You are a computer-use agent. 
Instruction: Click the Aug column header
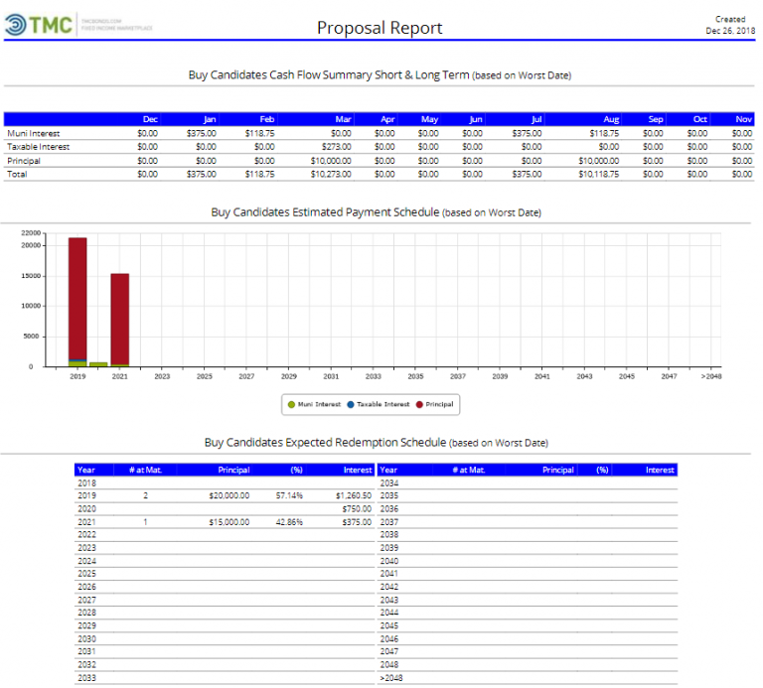pos(611,119)
